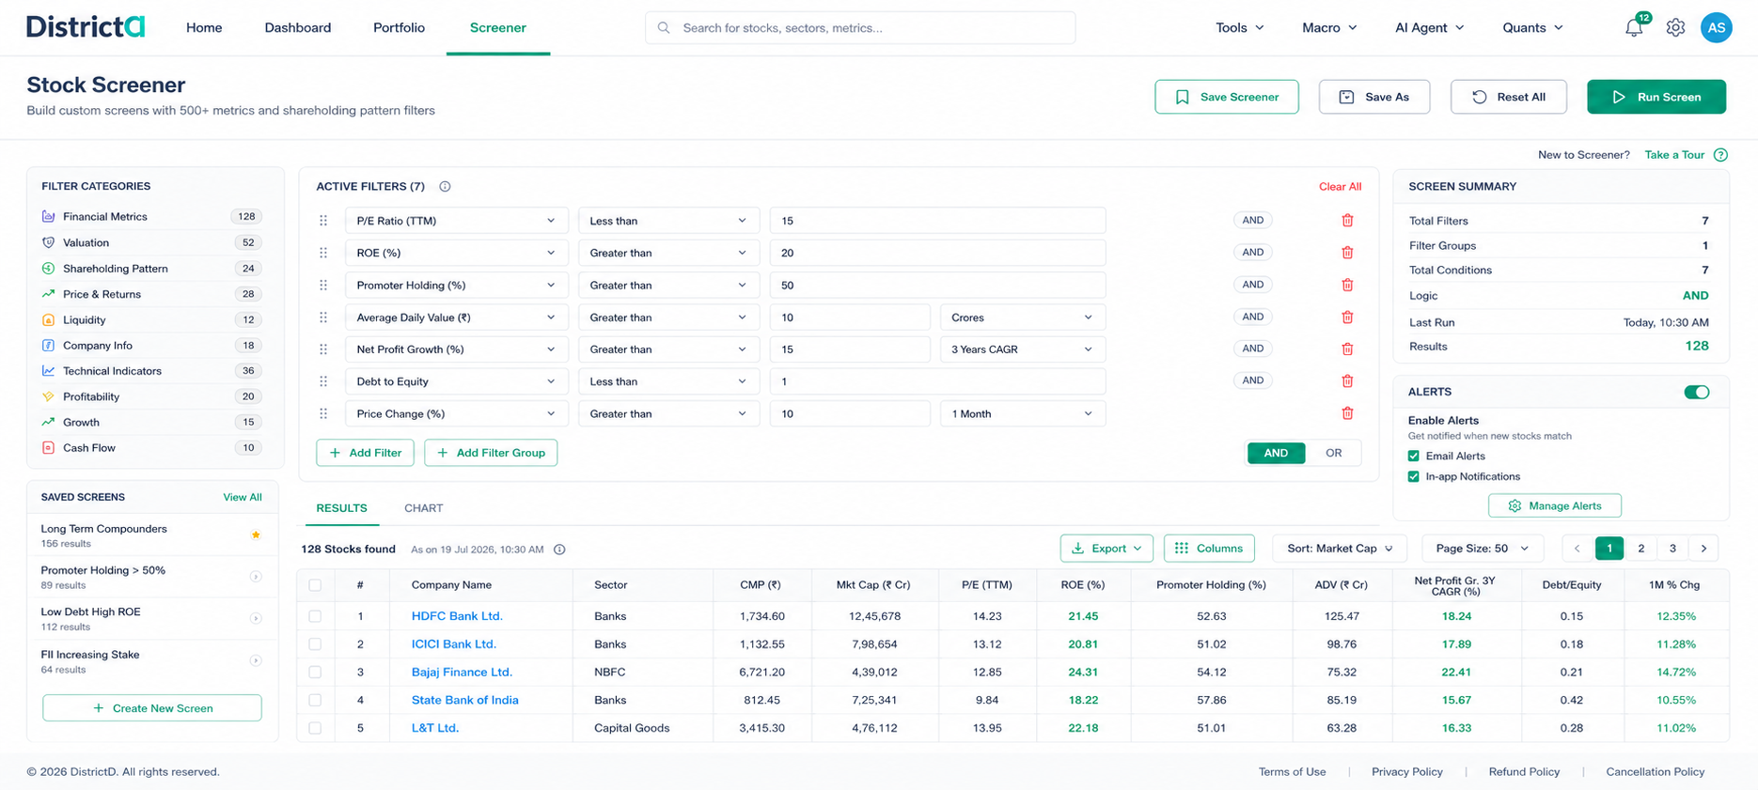
Task: Click the stock search input field
Action: (x=859, y=27)
